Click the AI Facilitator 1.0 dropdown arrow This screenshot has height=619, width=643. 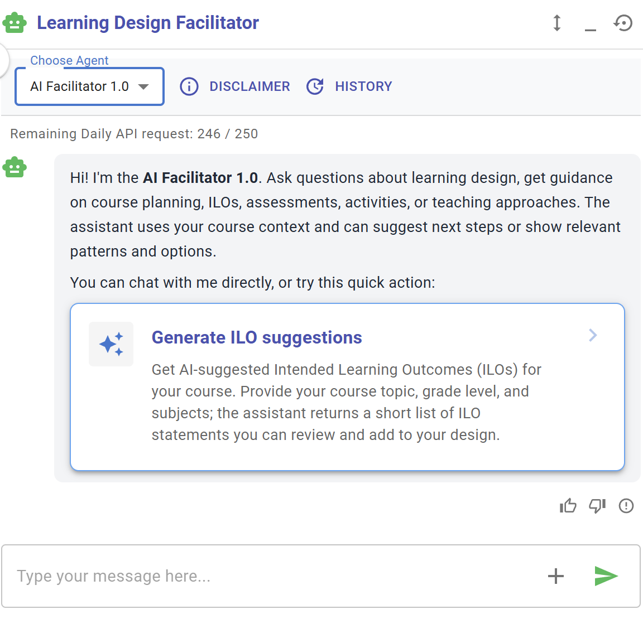[x=143, y=86]
